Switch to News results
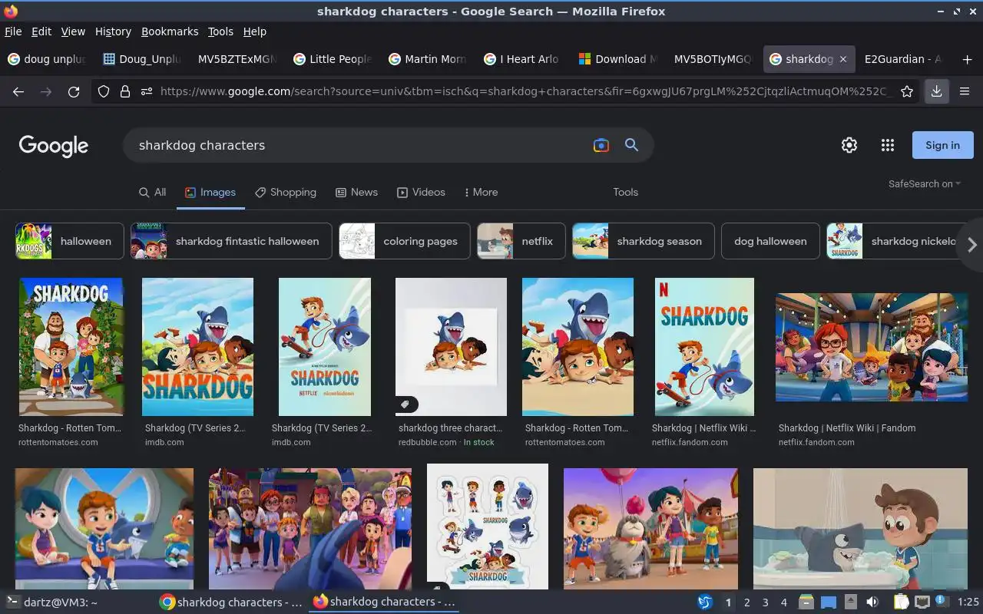Screen dimensions: 983x614 (x=357, y=193)
